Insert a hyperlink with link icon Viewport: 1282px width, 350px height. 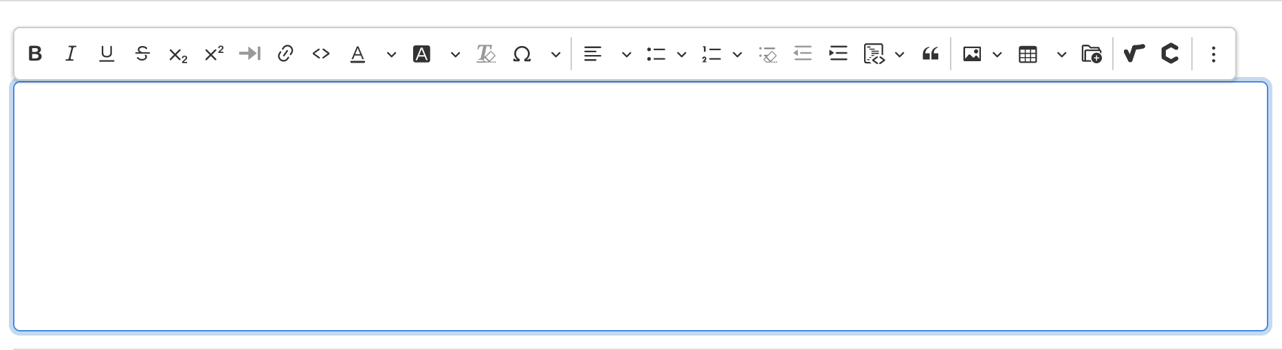tap(285, 54)
